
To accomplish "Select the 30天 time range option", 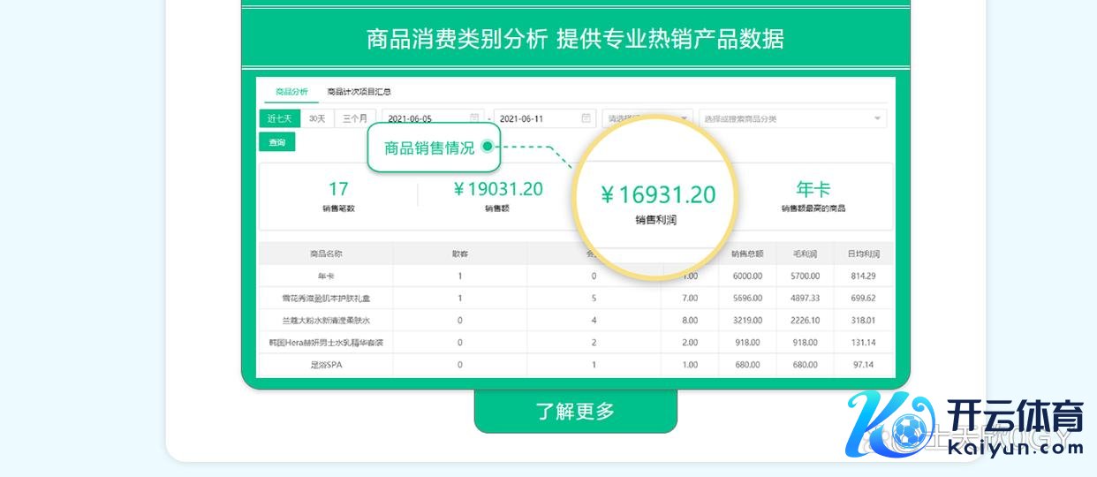I will coord(317,118).
